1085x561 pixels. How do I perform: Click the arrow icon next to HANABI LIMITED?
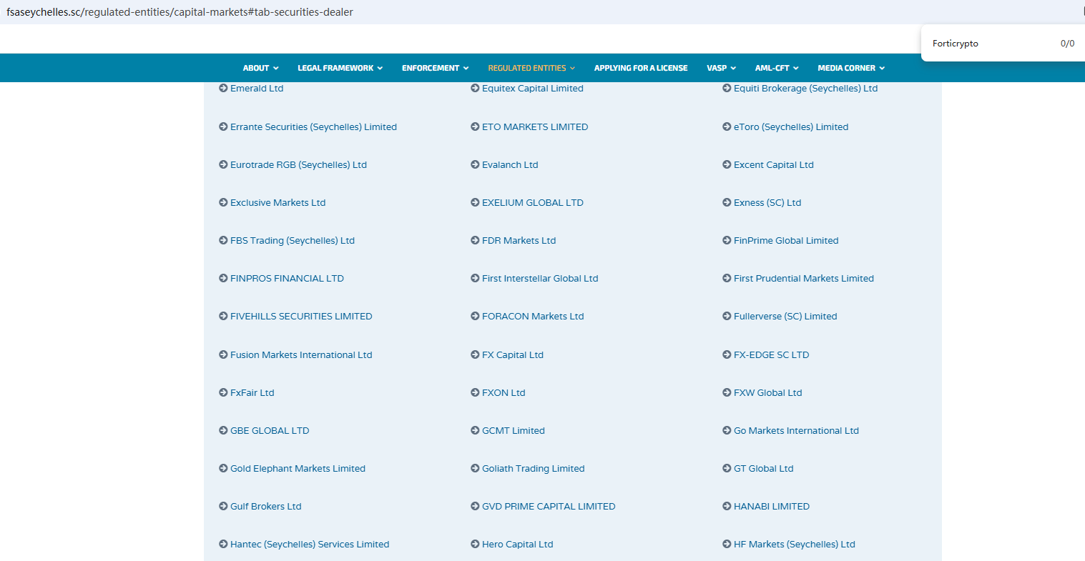click(x=727, y=506)
